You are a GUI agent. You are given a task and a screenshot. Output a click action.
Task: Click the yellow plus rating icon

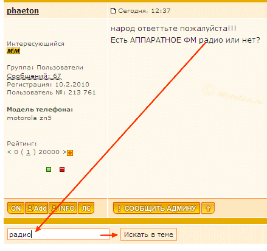point(70,153)
